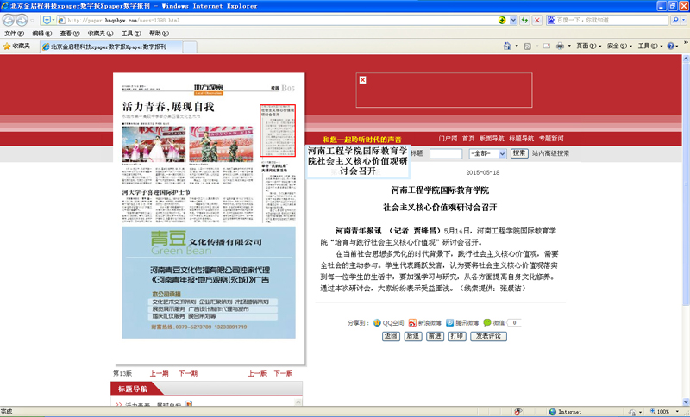The image size is (690, 417).
Task: Share the article to 腾讯微博
Action: tap(462, 322)
